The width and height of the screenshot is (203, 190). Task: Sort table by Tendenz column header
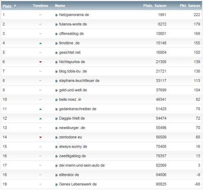(40, 6)
